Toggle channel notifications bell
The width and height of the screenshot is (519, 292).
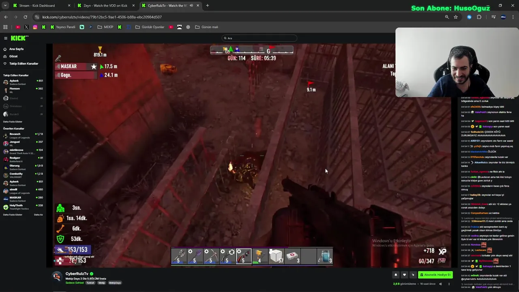point(396,275)
